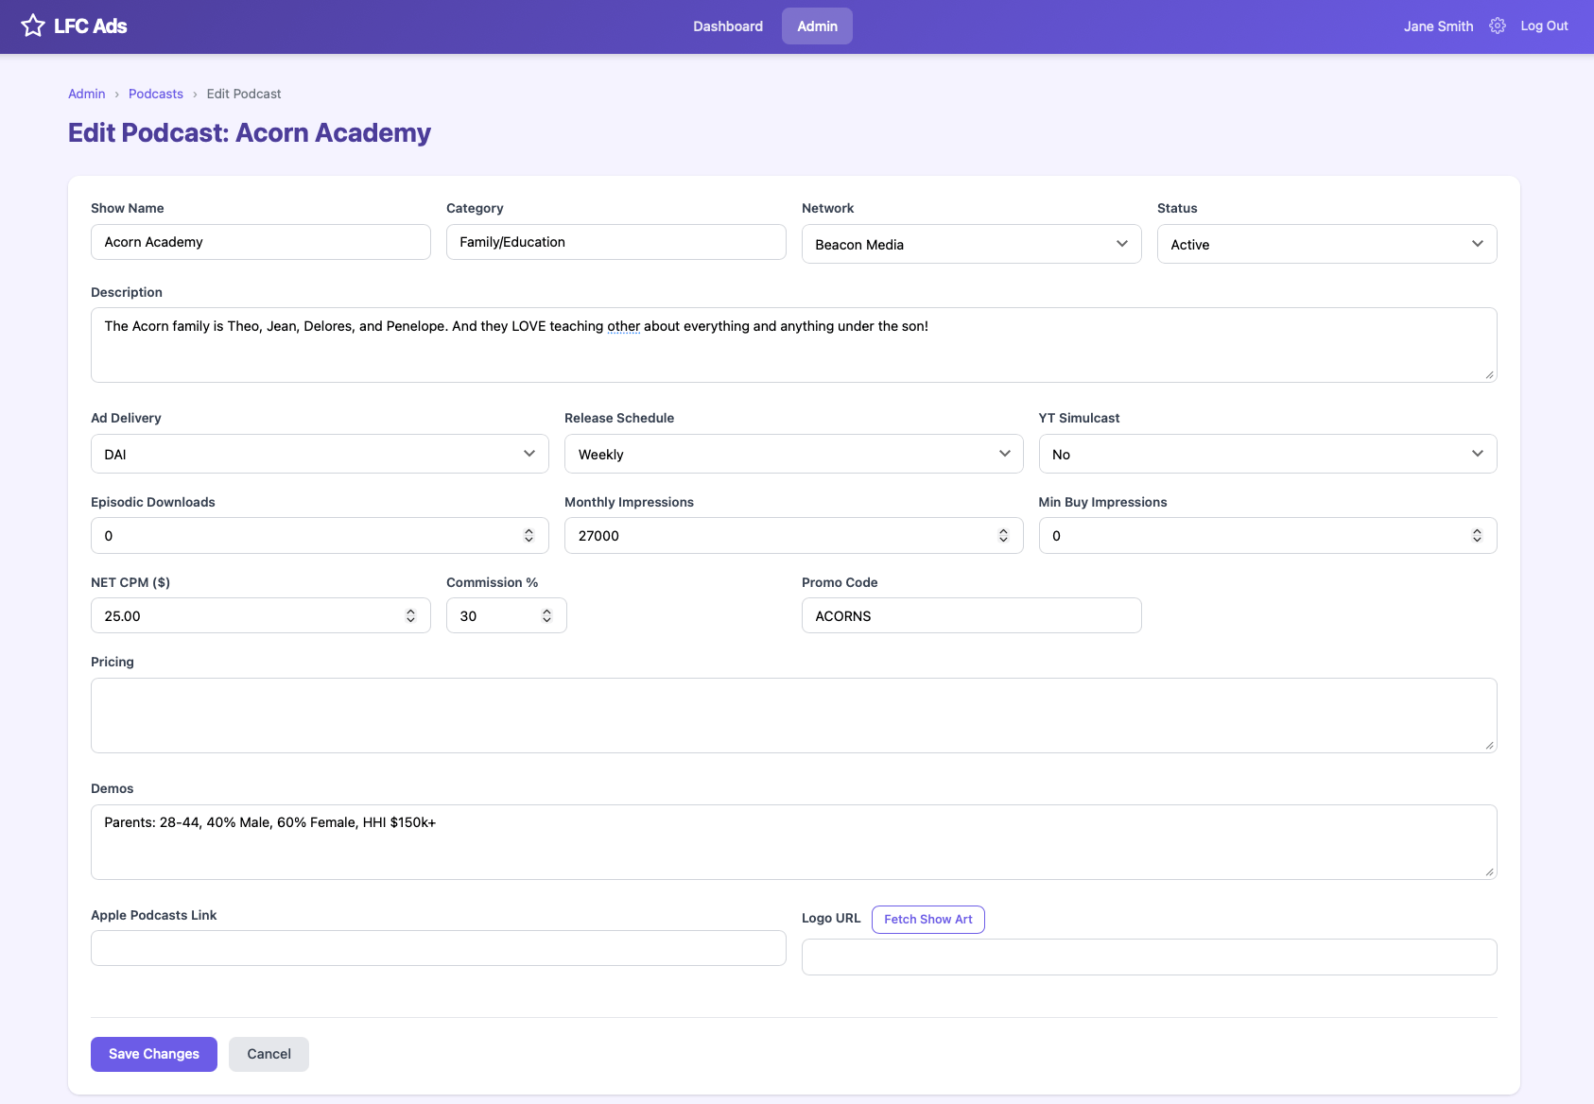Decrease the Min Buy Impressions value
1594x1104 pixels.
point(1477,540)
